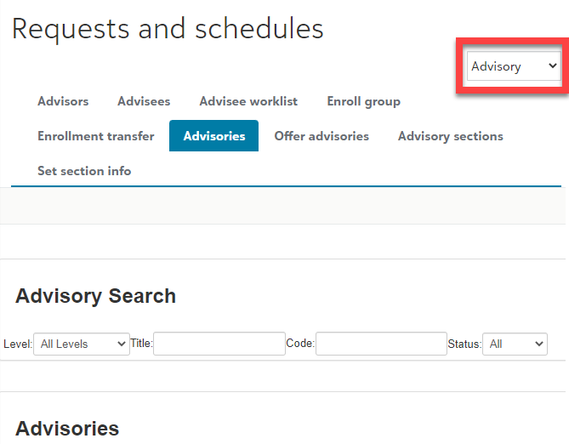
Task: Click into the Title search field
Action: pos(219,344)
